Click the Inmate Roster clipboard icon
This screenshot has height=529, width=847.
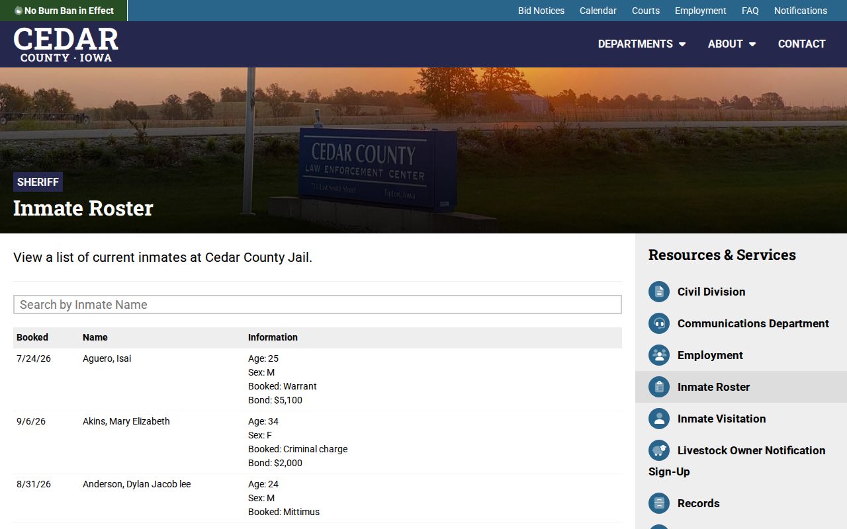point(659,387)
